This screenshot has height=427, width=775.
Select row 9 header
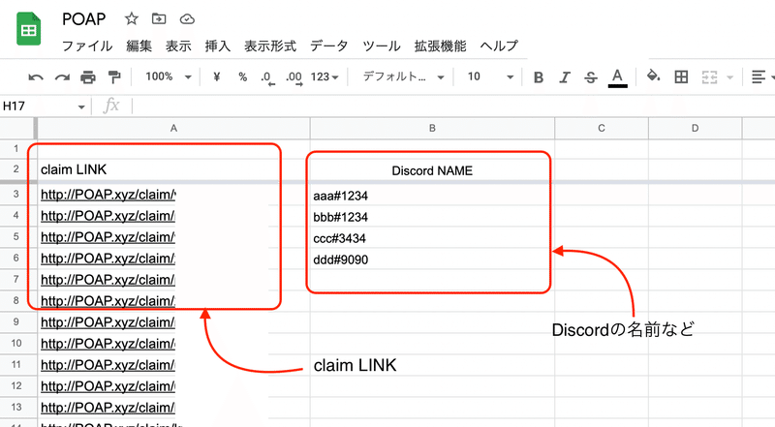[x=16, y=322]
